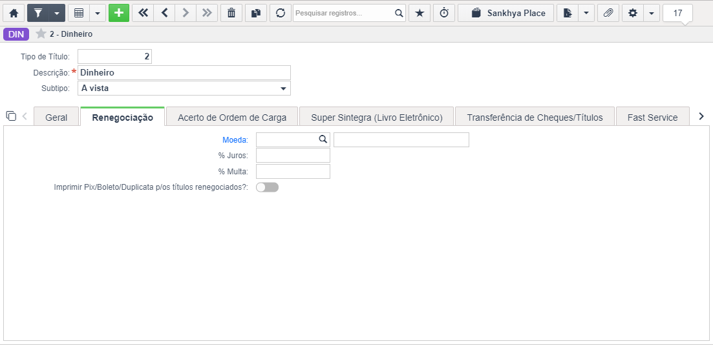Open Sankhya Place
713x348 pixels.
(x=505, y=13)
